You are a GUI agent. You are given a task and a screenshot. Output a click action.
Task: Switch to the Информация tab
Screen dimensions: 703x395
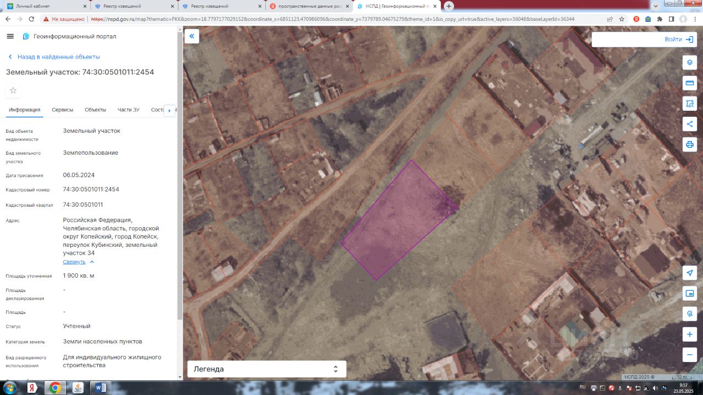point(24,110)
